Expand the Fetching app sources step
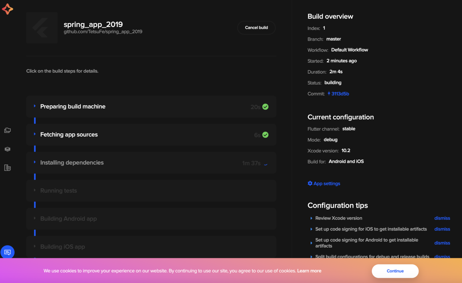 click(35, 135)
